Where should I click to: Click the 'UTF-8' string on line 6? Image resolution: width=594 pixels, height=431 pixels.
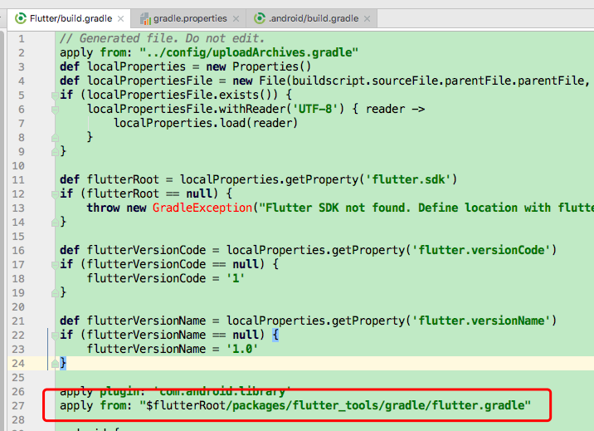point(314,109)
